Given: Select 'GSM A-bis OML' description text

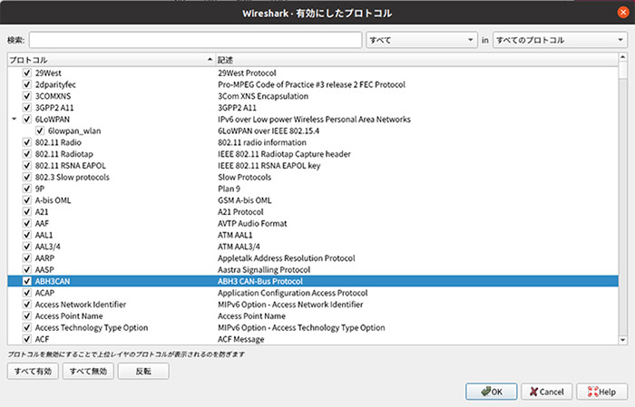Looking at the screenshot, I should pyautogui.click(x=245, y=200).
